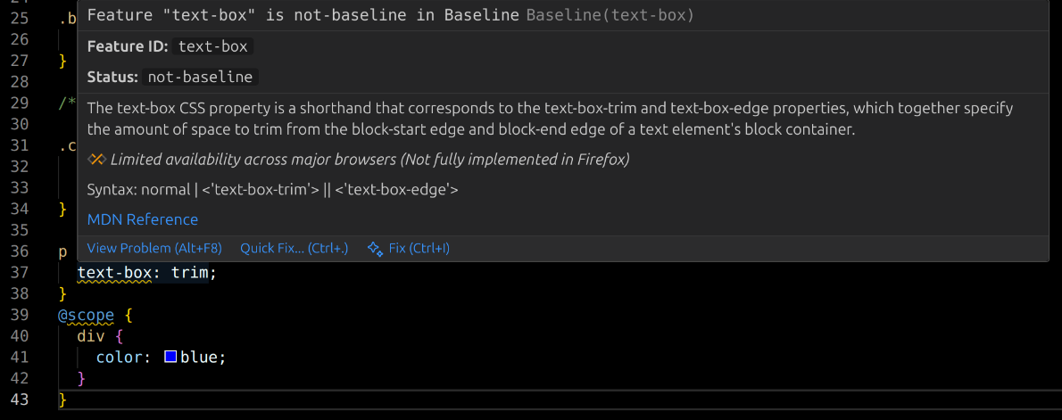
Task: Place cursor on the trim value
Action: pyautogui.click(x=189, y=273)
